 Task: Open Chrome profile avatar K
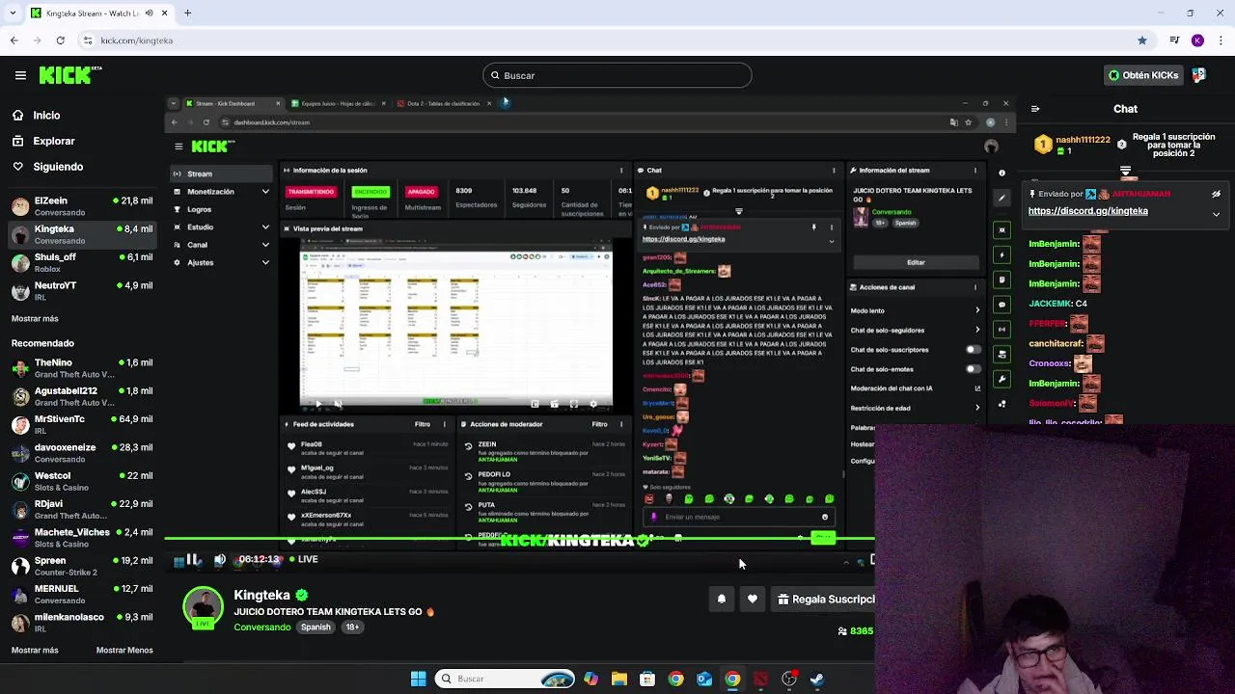tap(1197, 40)
